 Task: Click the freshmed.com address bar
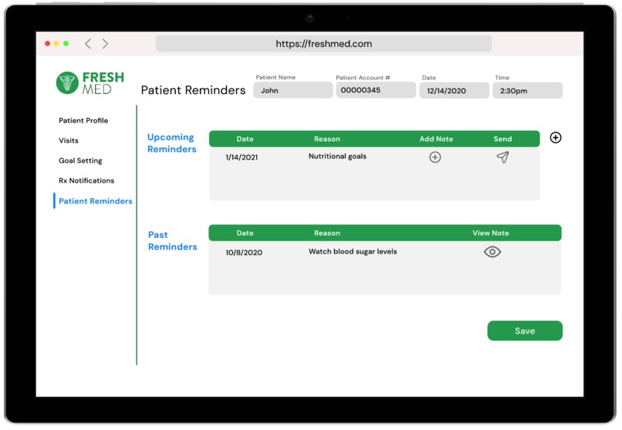tap(323, 44)
